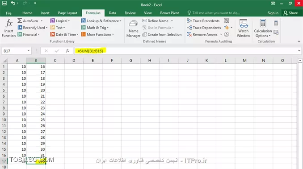This screenshot has height=169, width=303.
Task: Click the Share button
Action: click(290, 13)
